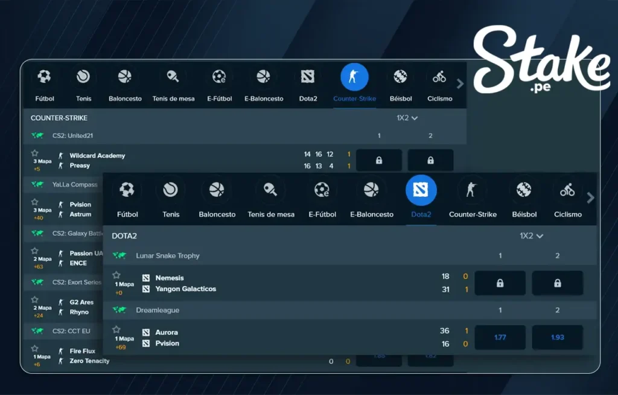Toggle the favorite star for Aurora vs Pvision
This screenshot has height=395, width=618.
click(116, 330)
